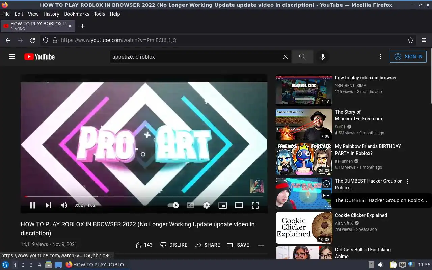Open the desktop start menu icon
432x270 pixels.
5,265
